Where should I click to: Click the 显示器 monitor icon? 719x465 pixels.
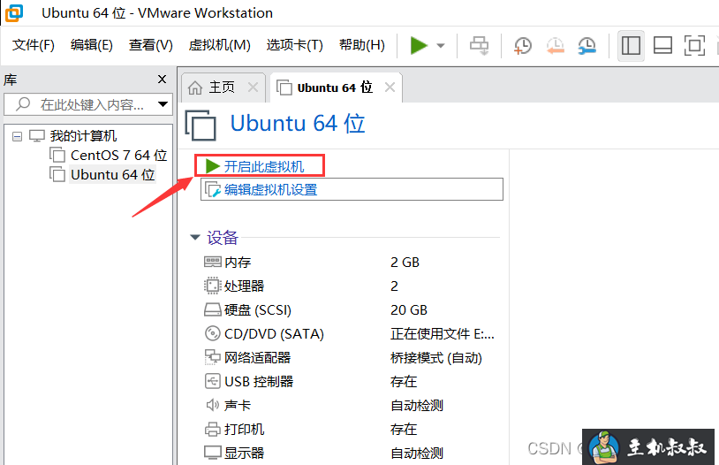pos(212,453)
